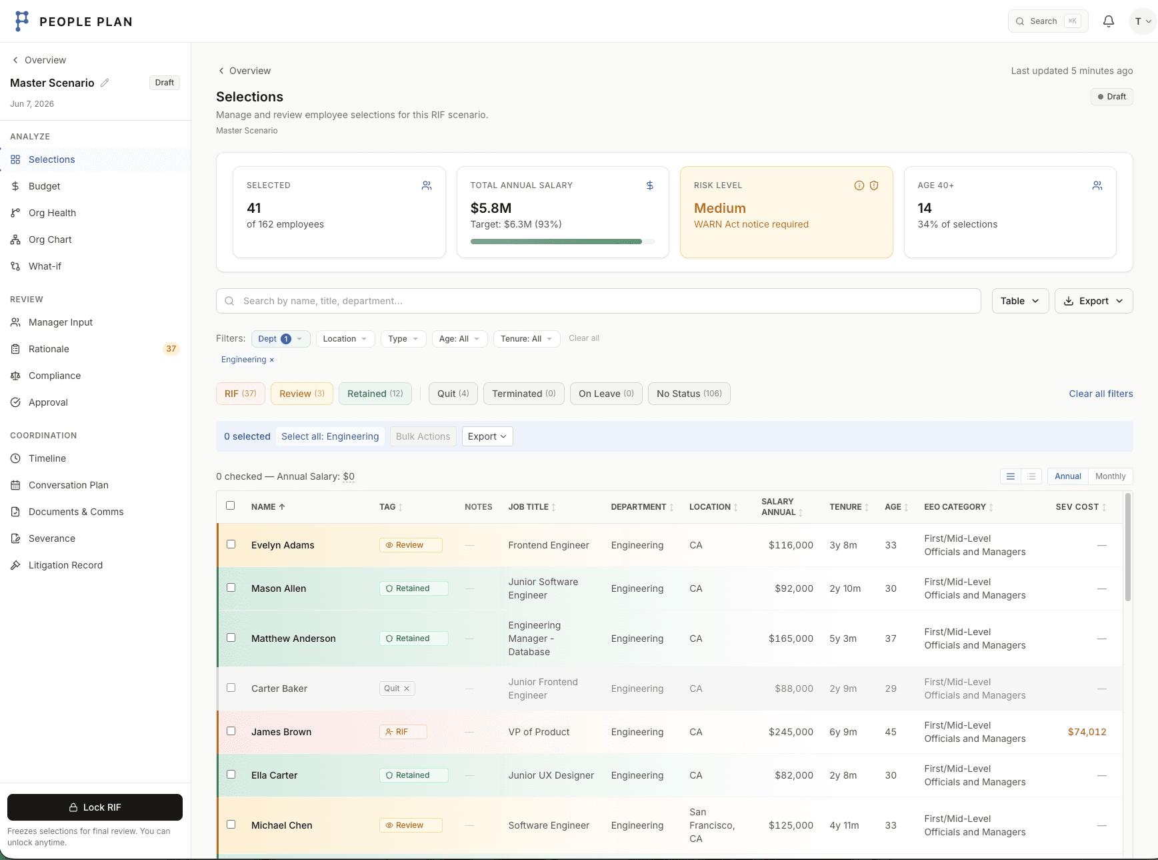The width and height of the screenshot is (1158, 860).
Task: Open the top Export dropdown beside Table
Action: click(x=1093, y=301)
